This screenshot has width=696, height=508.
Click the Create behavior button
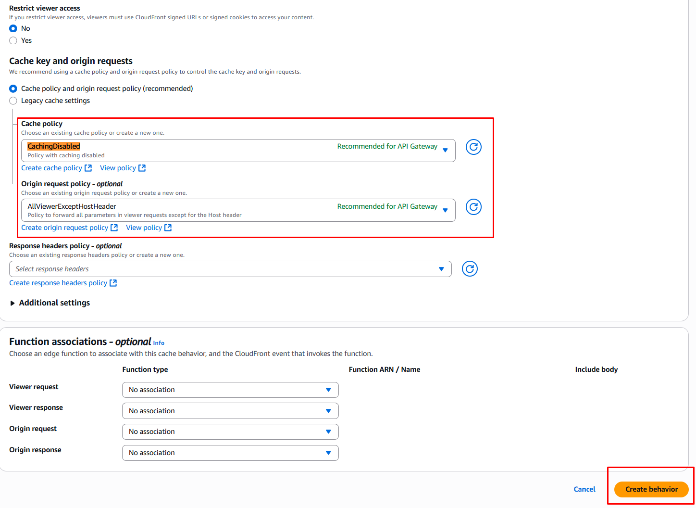pyautogui.click(x=651, y=489)
